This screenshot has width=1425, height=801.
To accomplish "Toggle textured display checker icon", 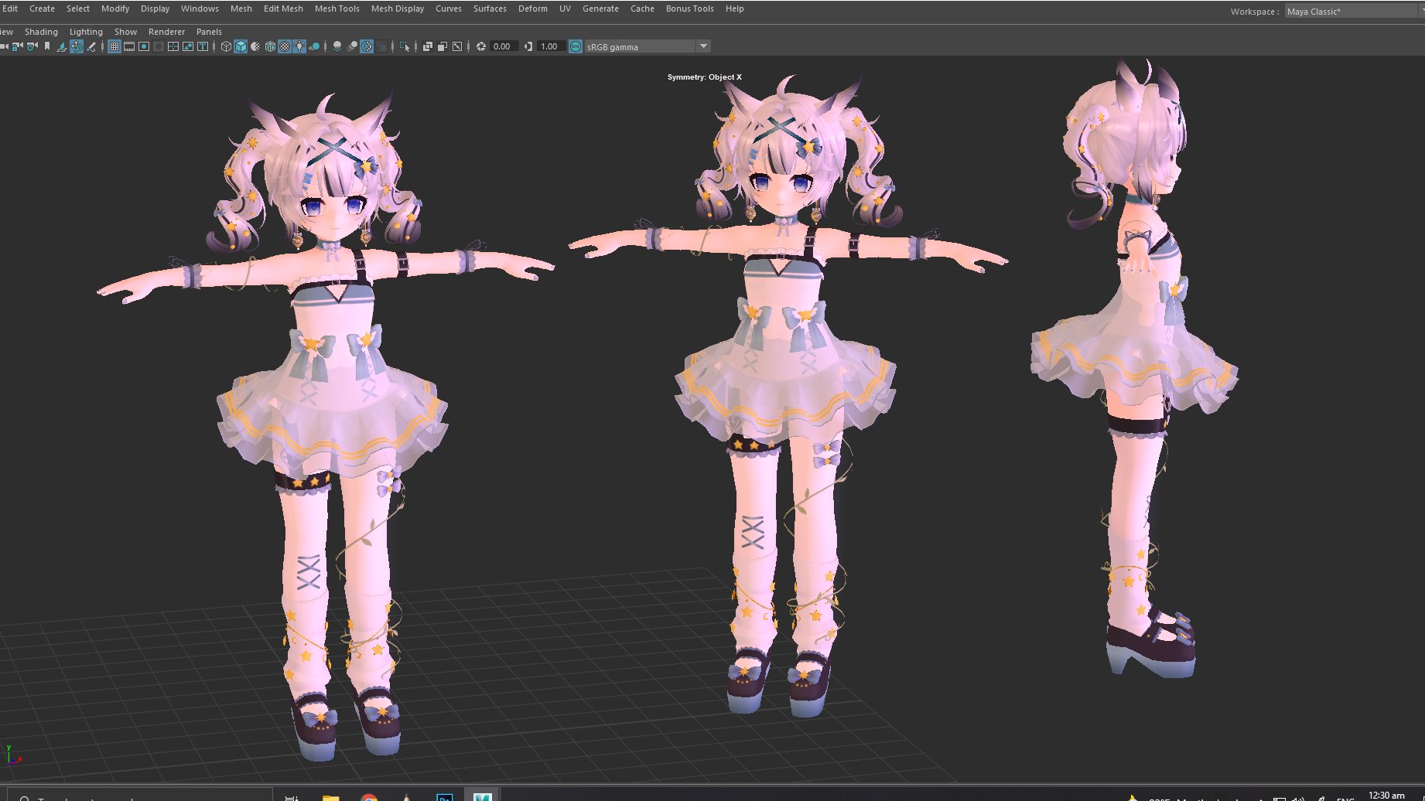I will [x=285, y=46].
